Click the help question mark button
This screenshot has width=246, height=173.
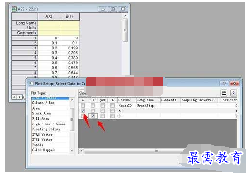pyautogui.click(x=224, y=83)
